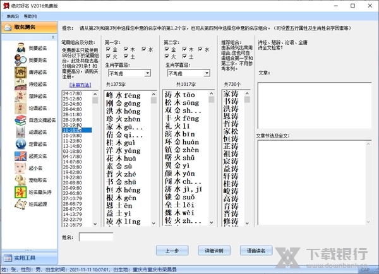Open the 定音起名 round icon

tap(21, 144)
